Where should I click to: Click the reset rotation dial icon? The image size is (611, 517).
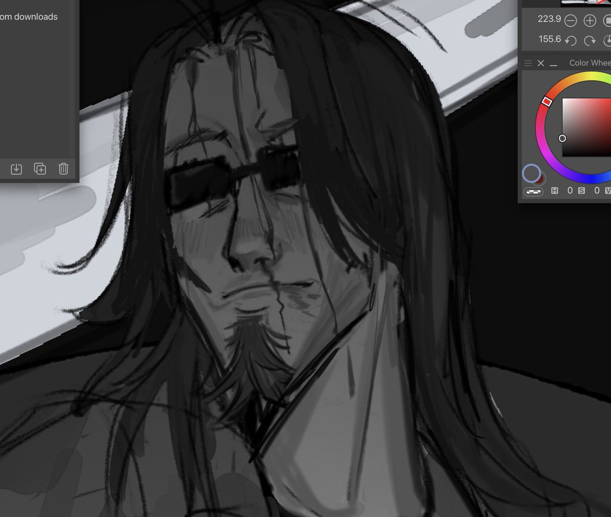[x=607, y=40]
